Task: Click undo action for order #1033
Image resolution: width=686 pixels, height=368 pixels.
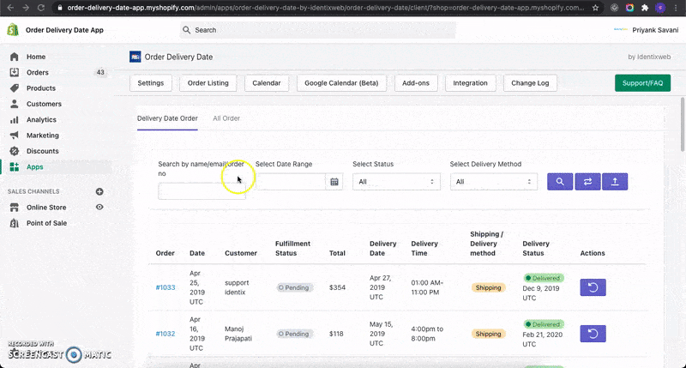Action: point(593,287)
